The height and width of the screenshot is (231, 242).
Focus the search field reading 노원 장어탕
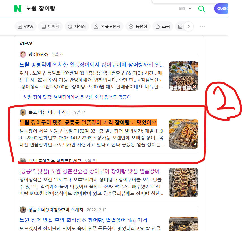coord(40,9)
